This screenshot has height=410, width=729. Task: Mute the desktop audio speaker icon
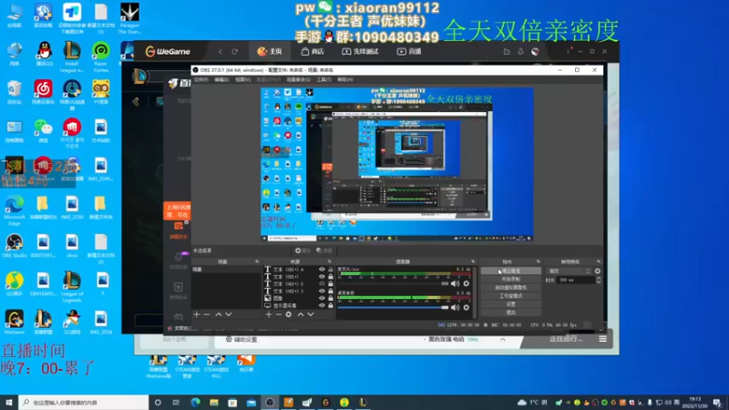(455, 307)
